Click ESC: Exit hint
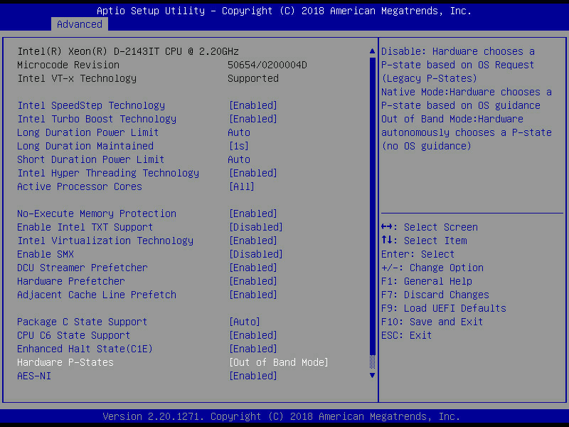This screenshot has width=569, height=427. (406, 335)
